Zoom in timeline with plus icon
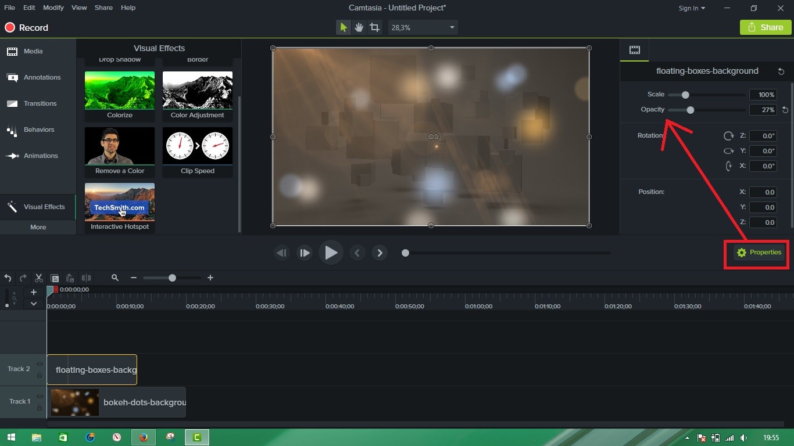 (x=210, y=278)
